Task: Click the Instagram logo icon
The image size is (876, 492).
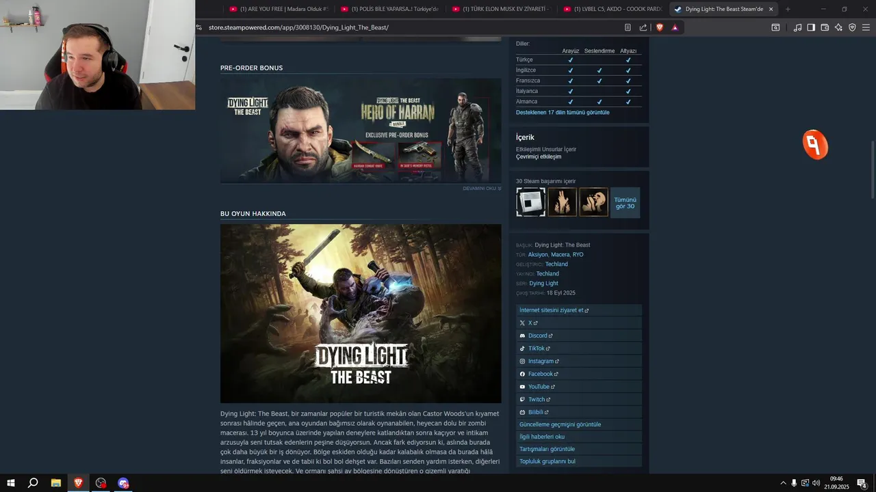Action: [522, 361]
